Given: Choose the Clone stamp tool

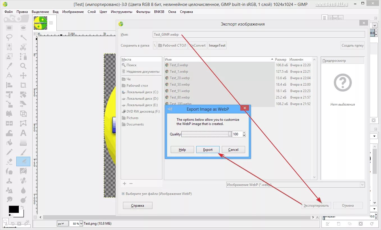Looking at the screenshot, I should click(9, 181).
